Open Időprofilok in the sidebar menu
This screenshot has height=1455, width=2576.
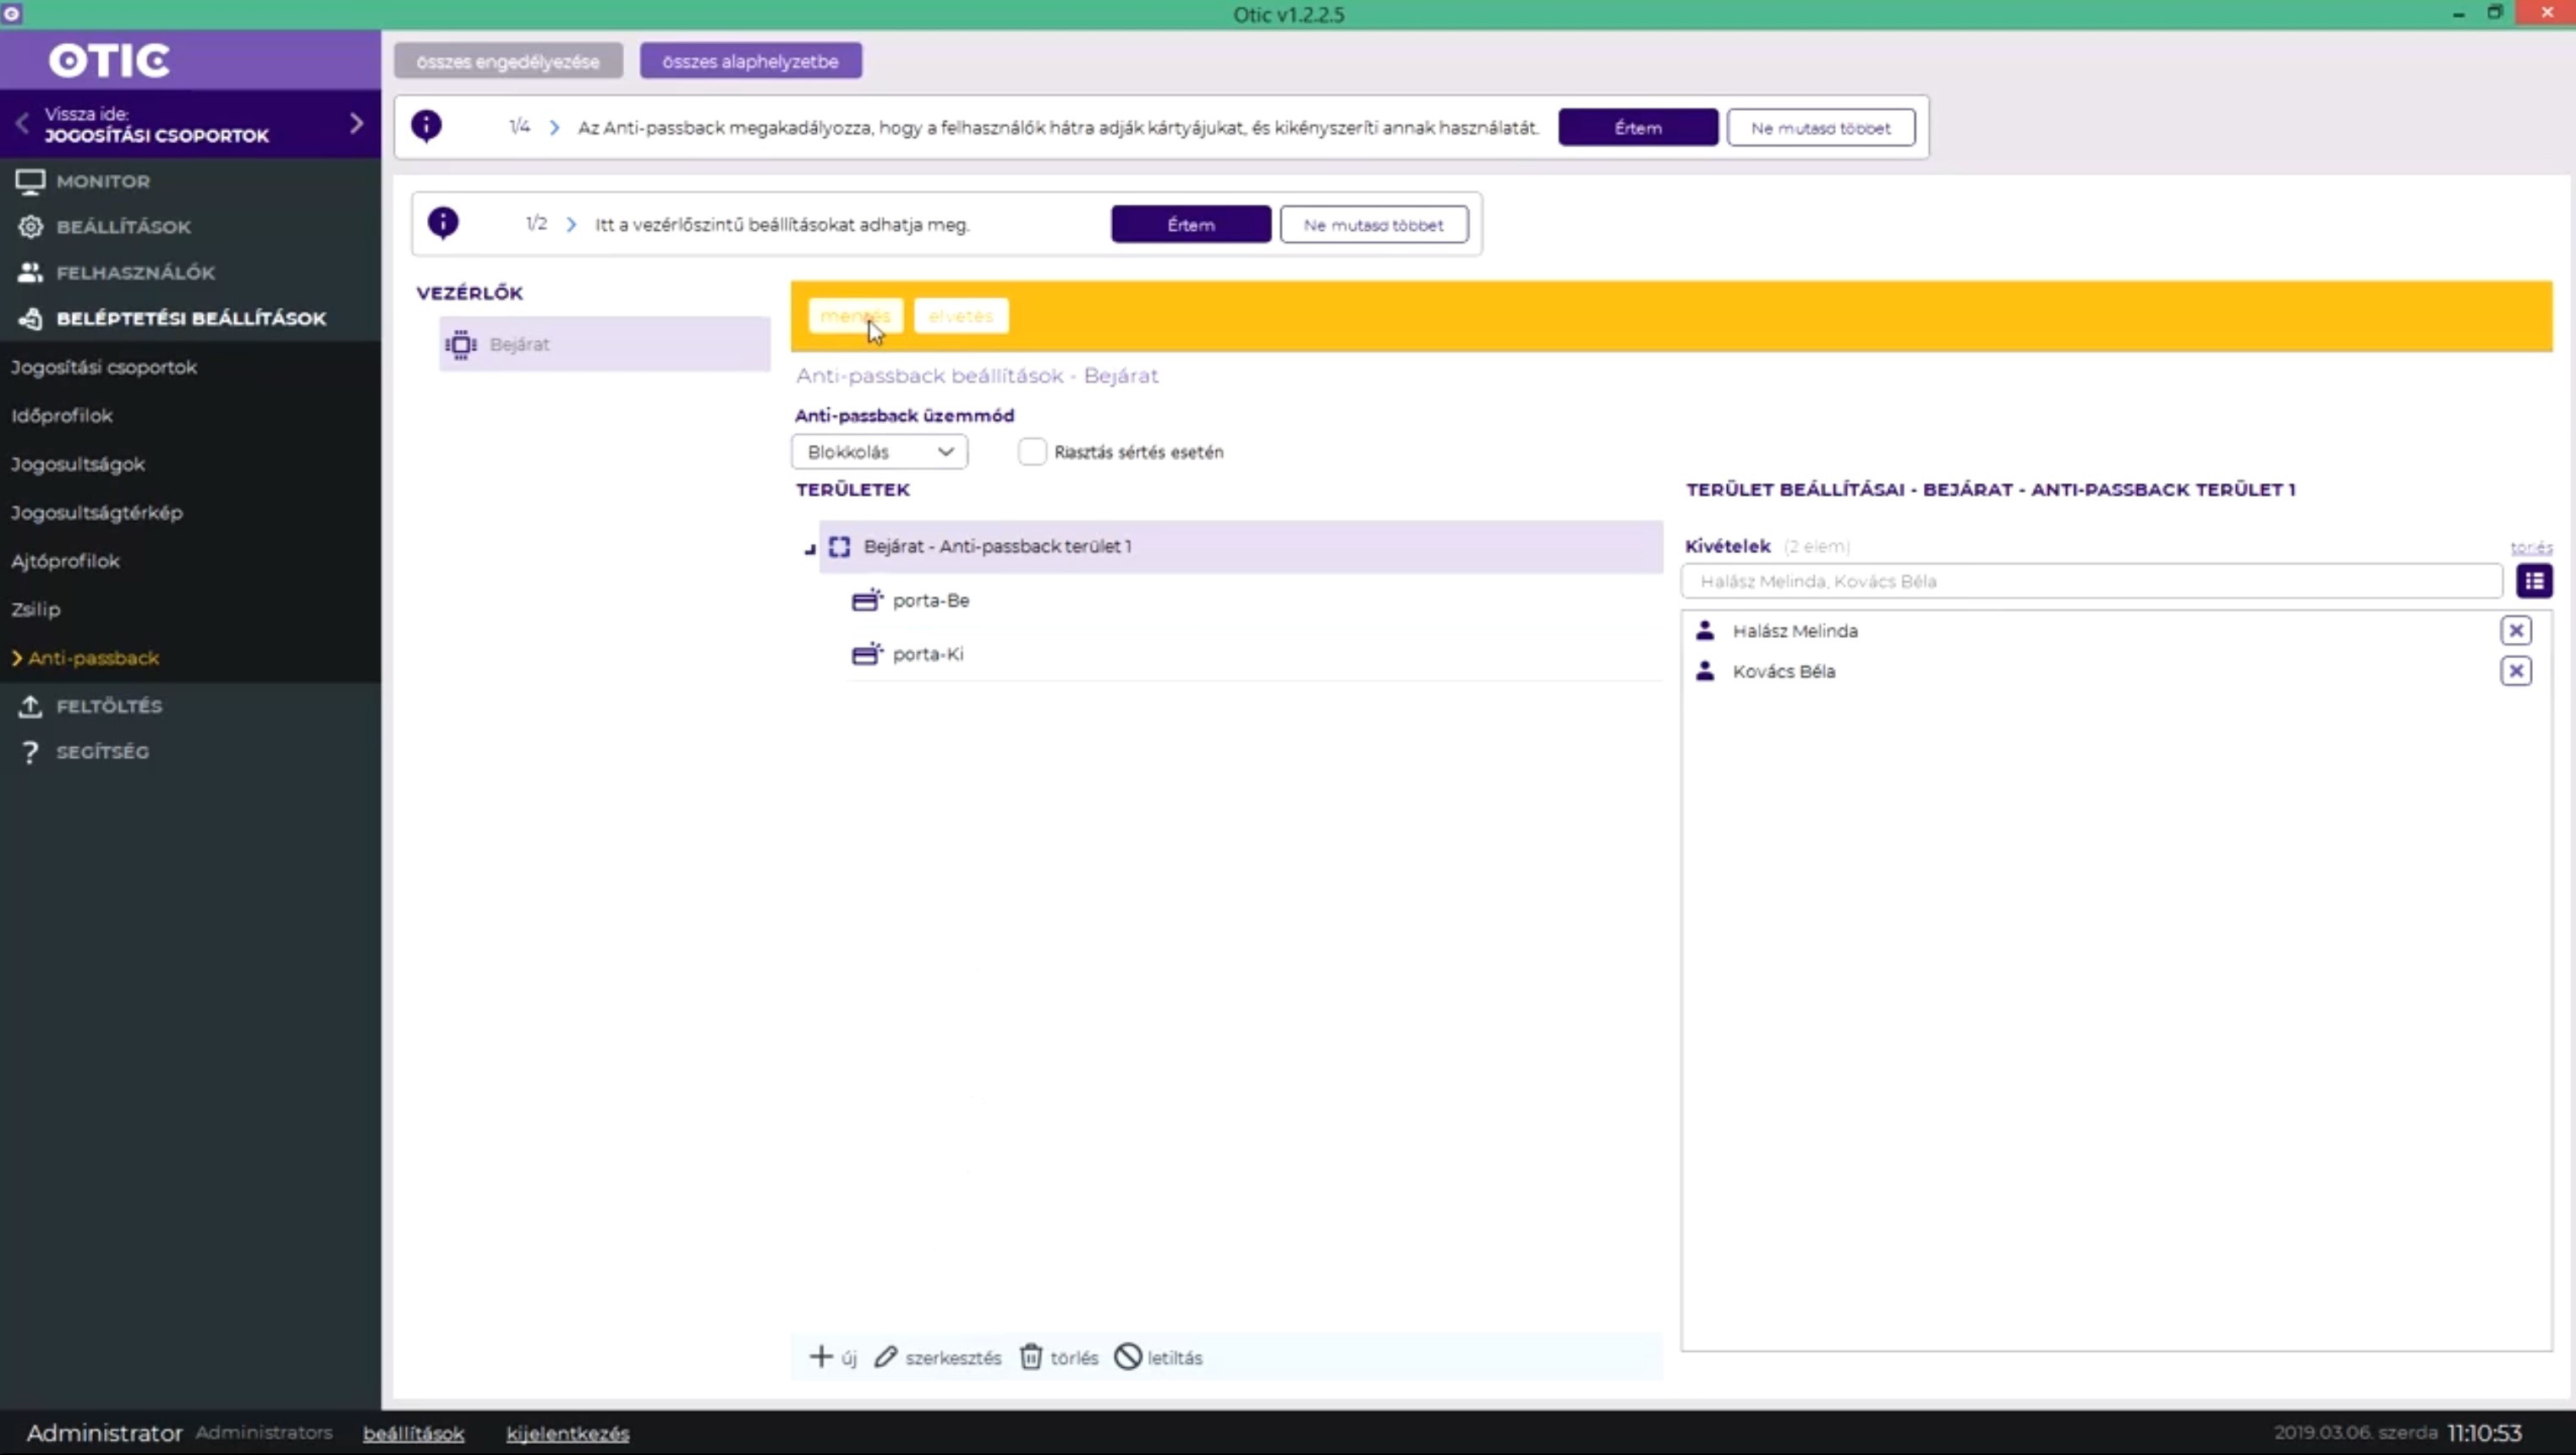[62, 416]
